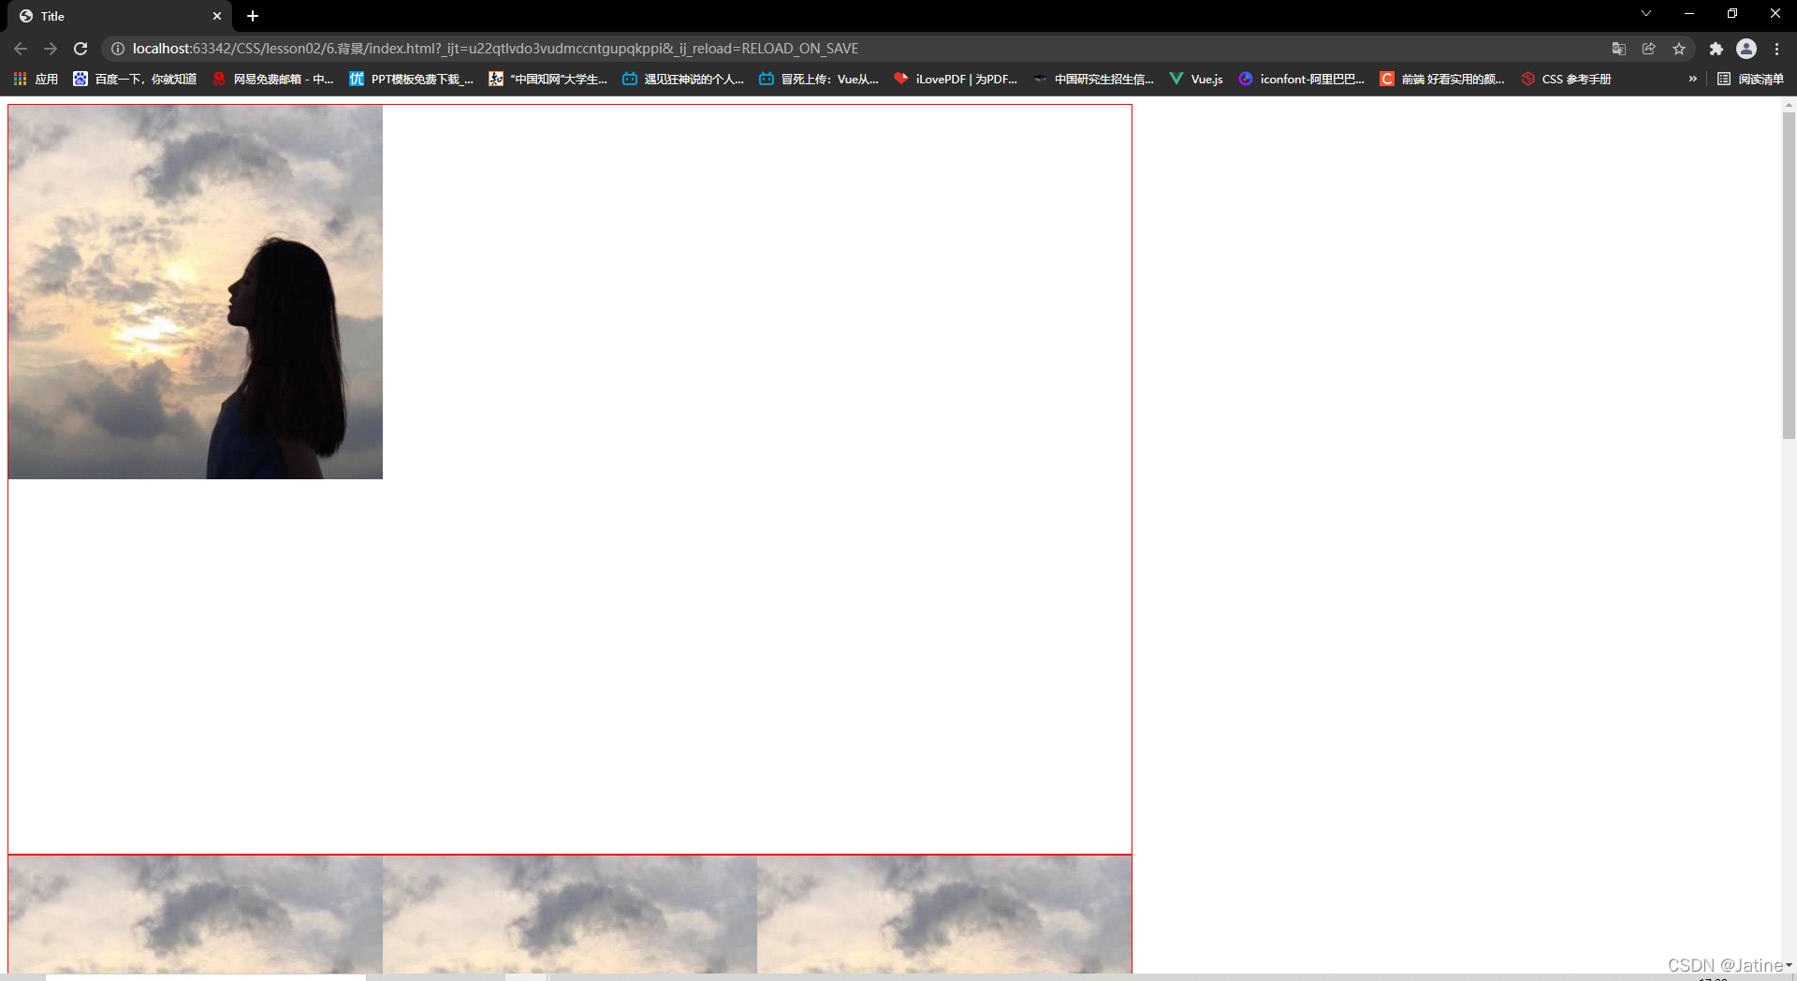Screen dimensions: 1797x981
Task: Open the 冒死上传 Vue bookmark
Action: [819, 79]
